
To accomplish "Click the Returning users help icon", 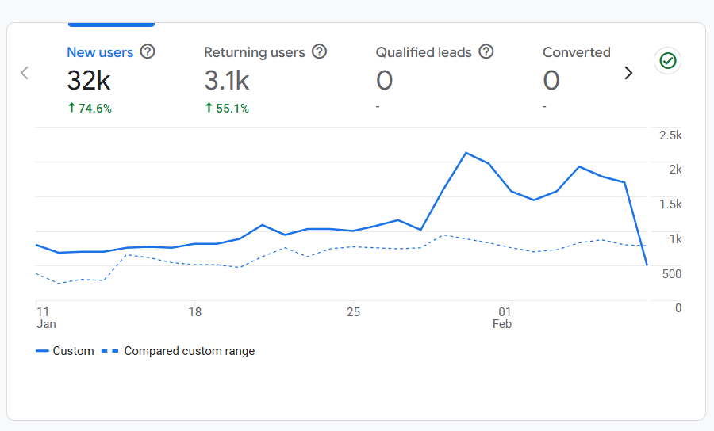I will pyautogui.click(x=319, y=52).
